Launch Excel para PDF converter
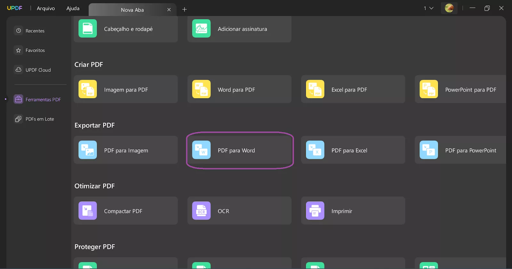The image size is (512, 269). [x=353, y=89]
